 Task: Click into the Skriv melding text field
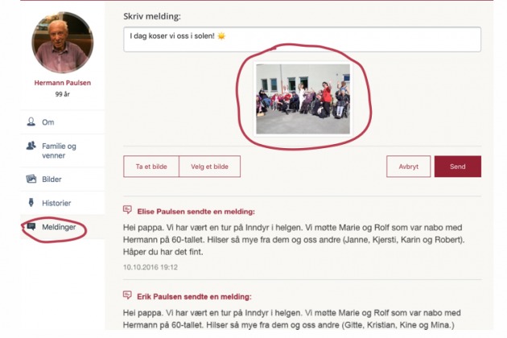click(302, 39)
